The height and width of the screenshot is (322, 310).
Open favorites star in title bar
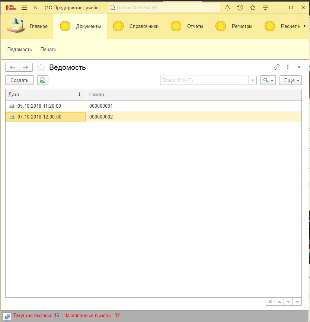[253, 8]
